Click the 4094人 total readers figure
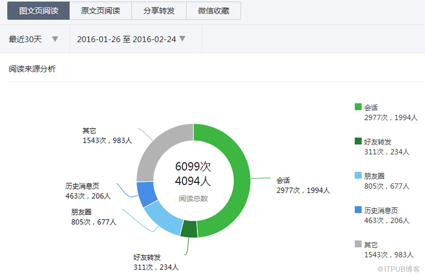Screen dimensions: 425x277 point(193,181)
